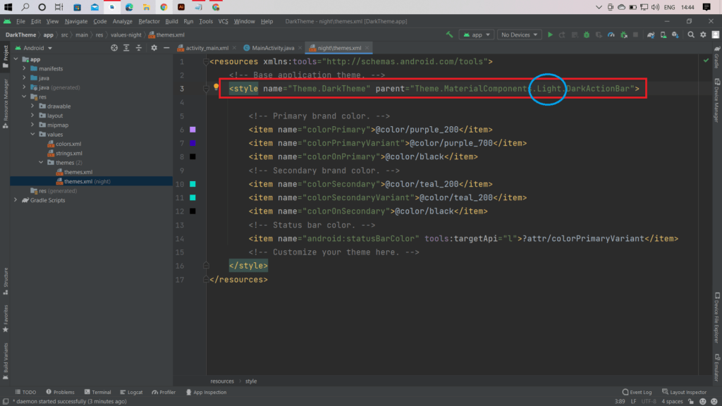Viewport: 722px width, 406px height.
Task: Open the Profiler gauge icon in toolbar
Action: coord(611,35)
